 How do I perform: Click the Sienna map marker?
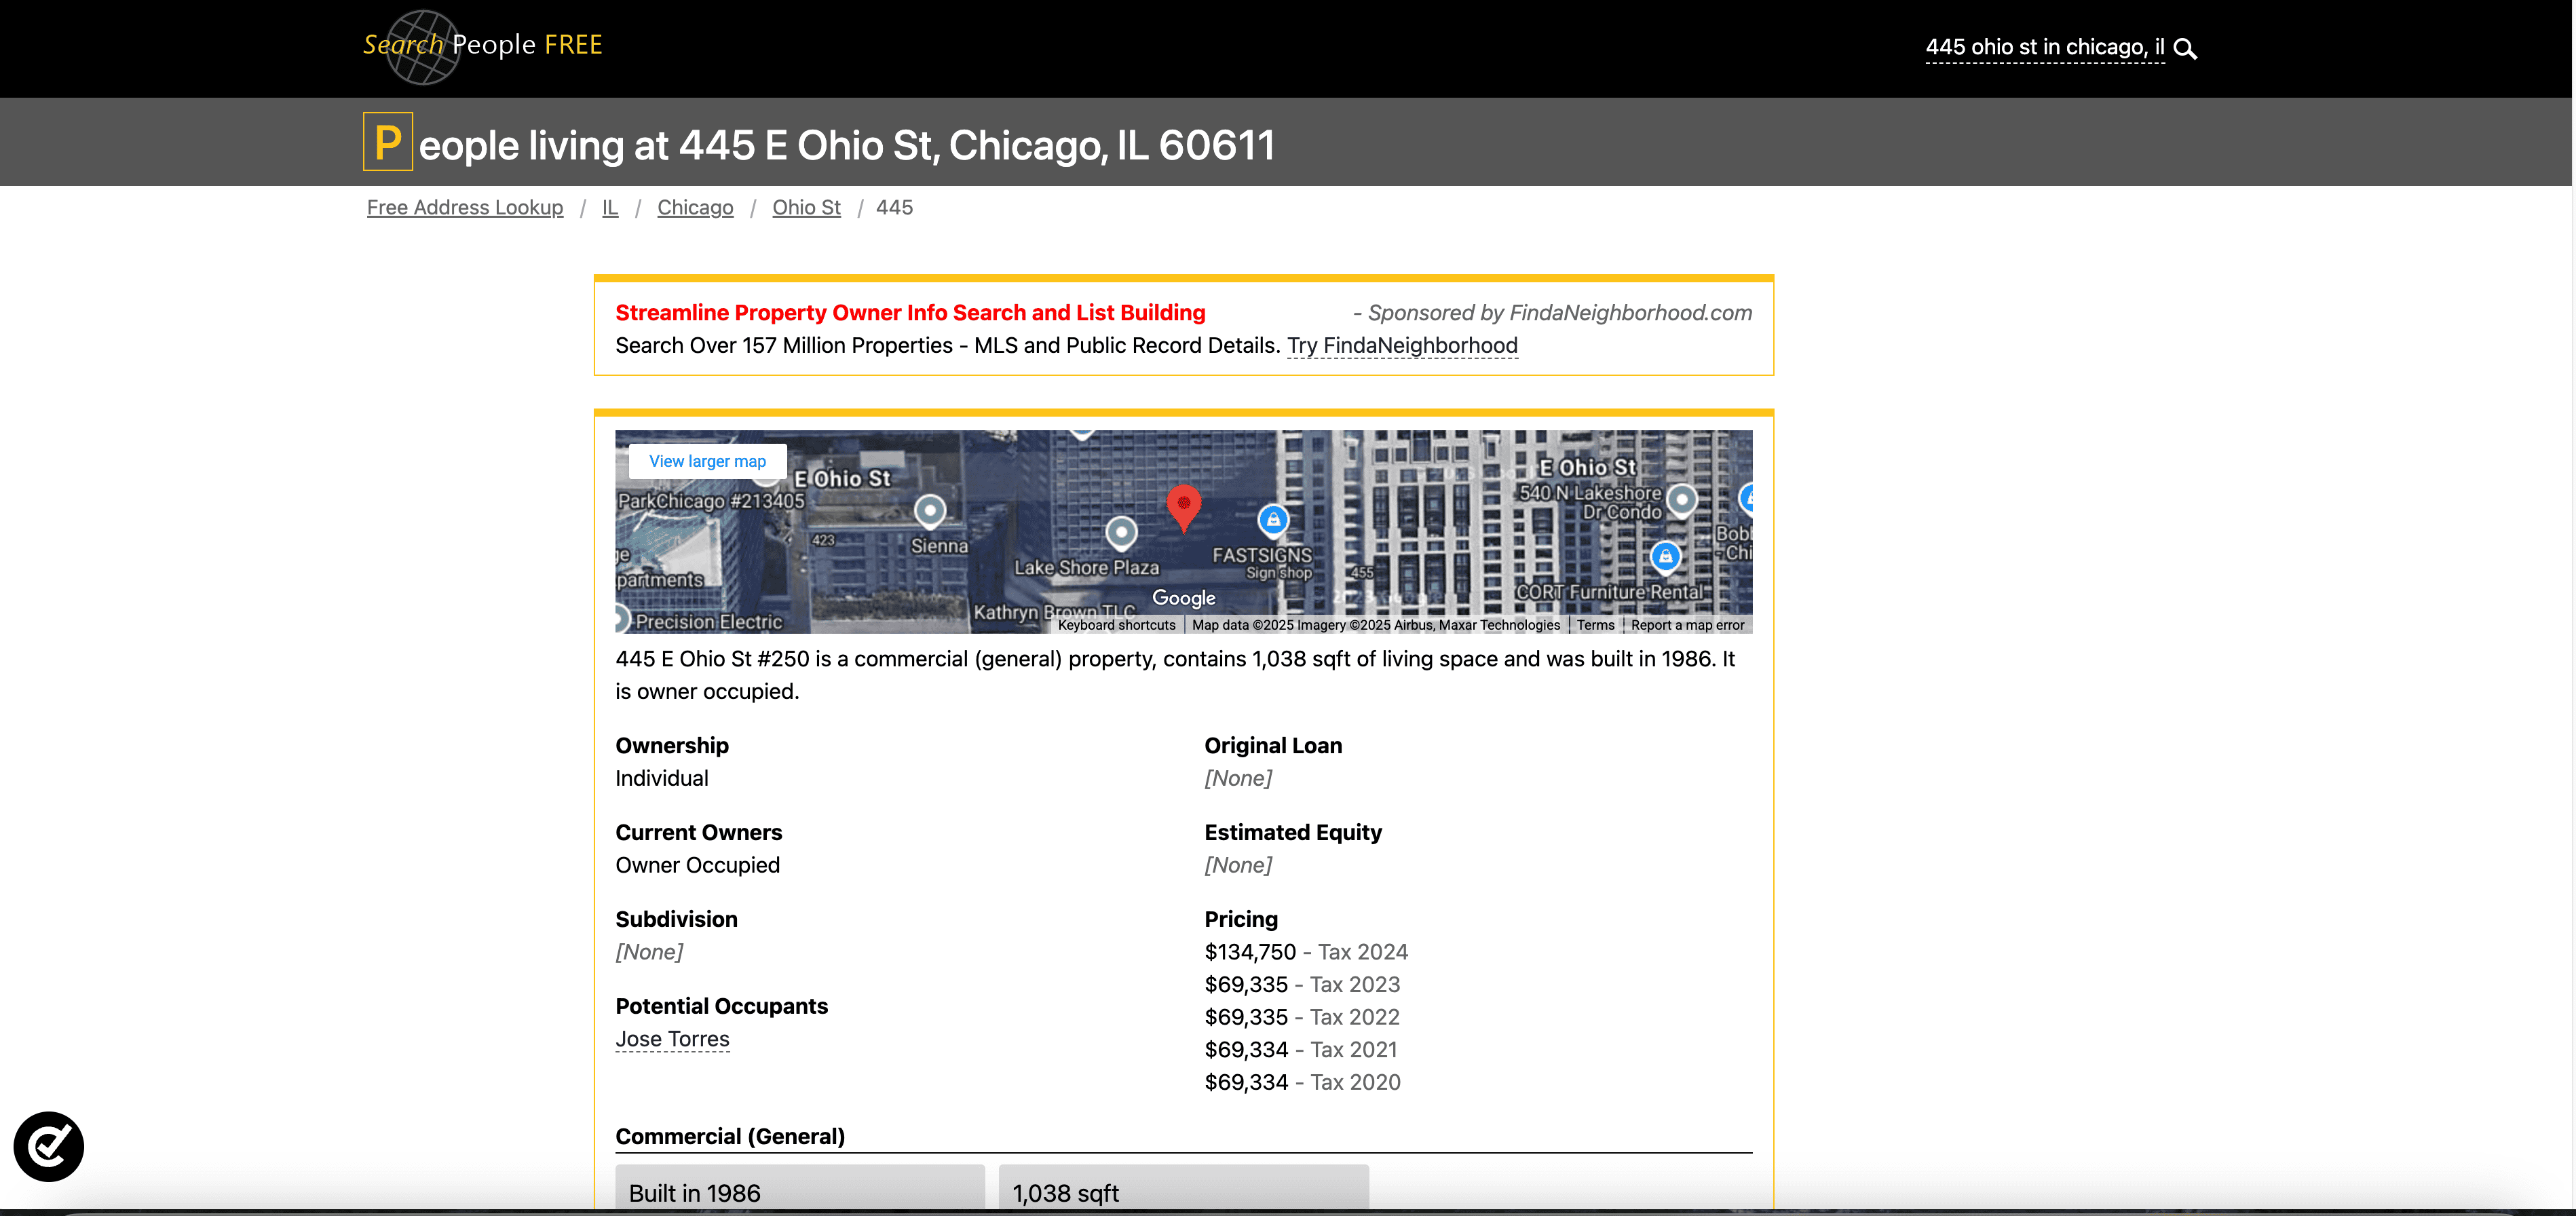930,511
